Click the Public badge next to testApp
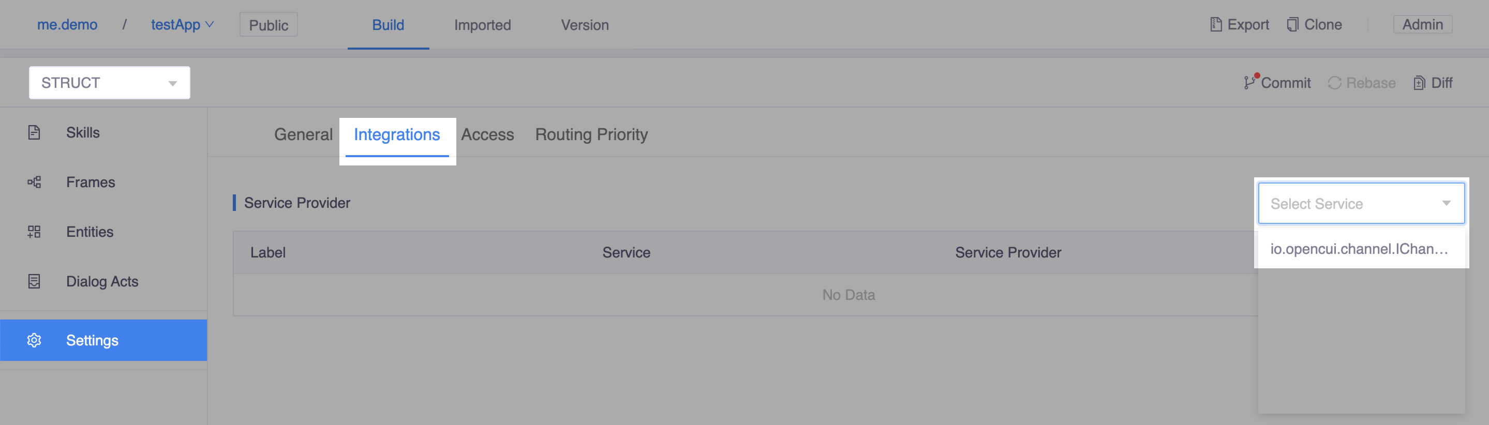Viewport: 1489px width, 425px height. click(267, 25)
